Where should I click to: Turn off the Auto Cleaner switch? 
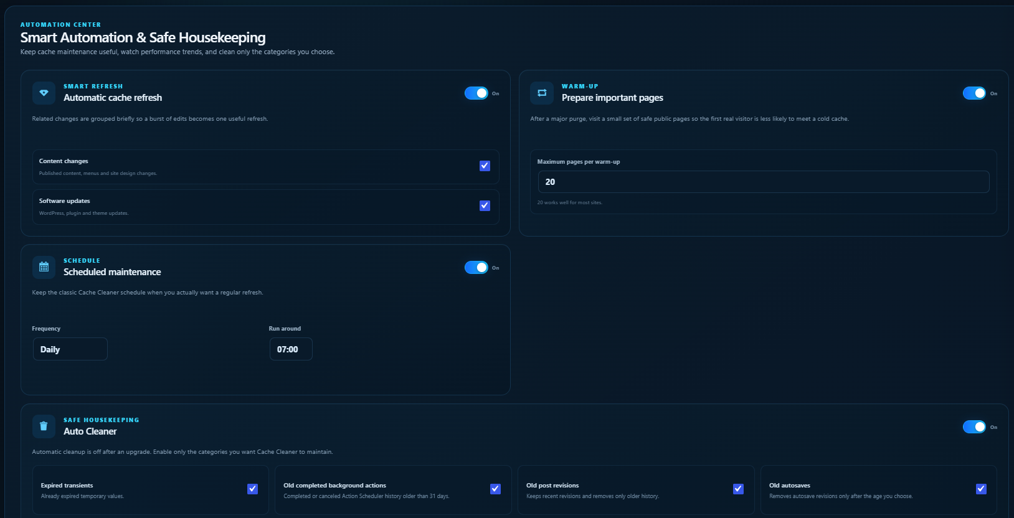click(x=975, y=426)
